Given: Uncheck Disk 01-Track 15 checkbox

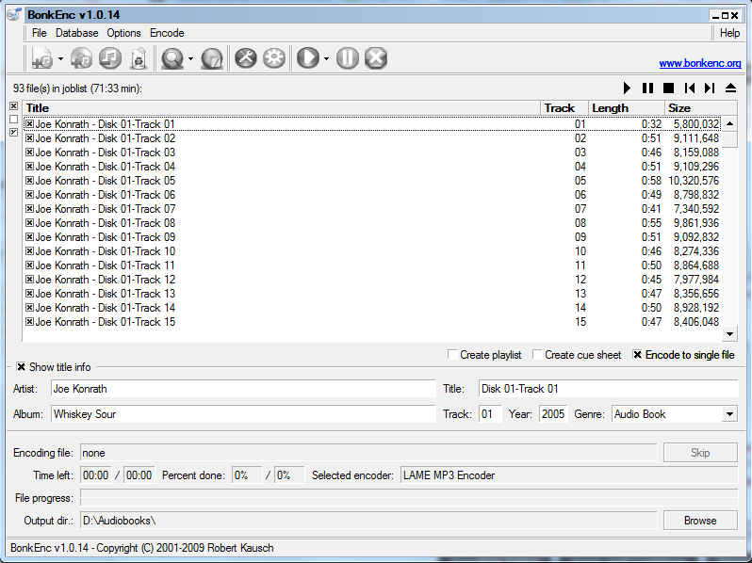Looking at the screenshot, I should pos(29,321).
